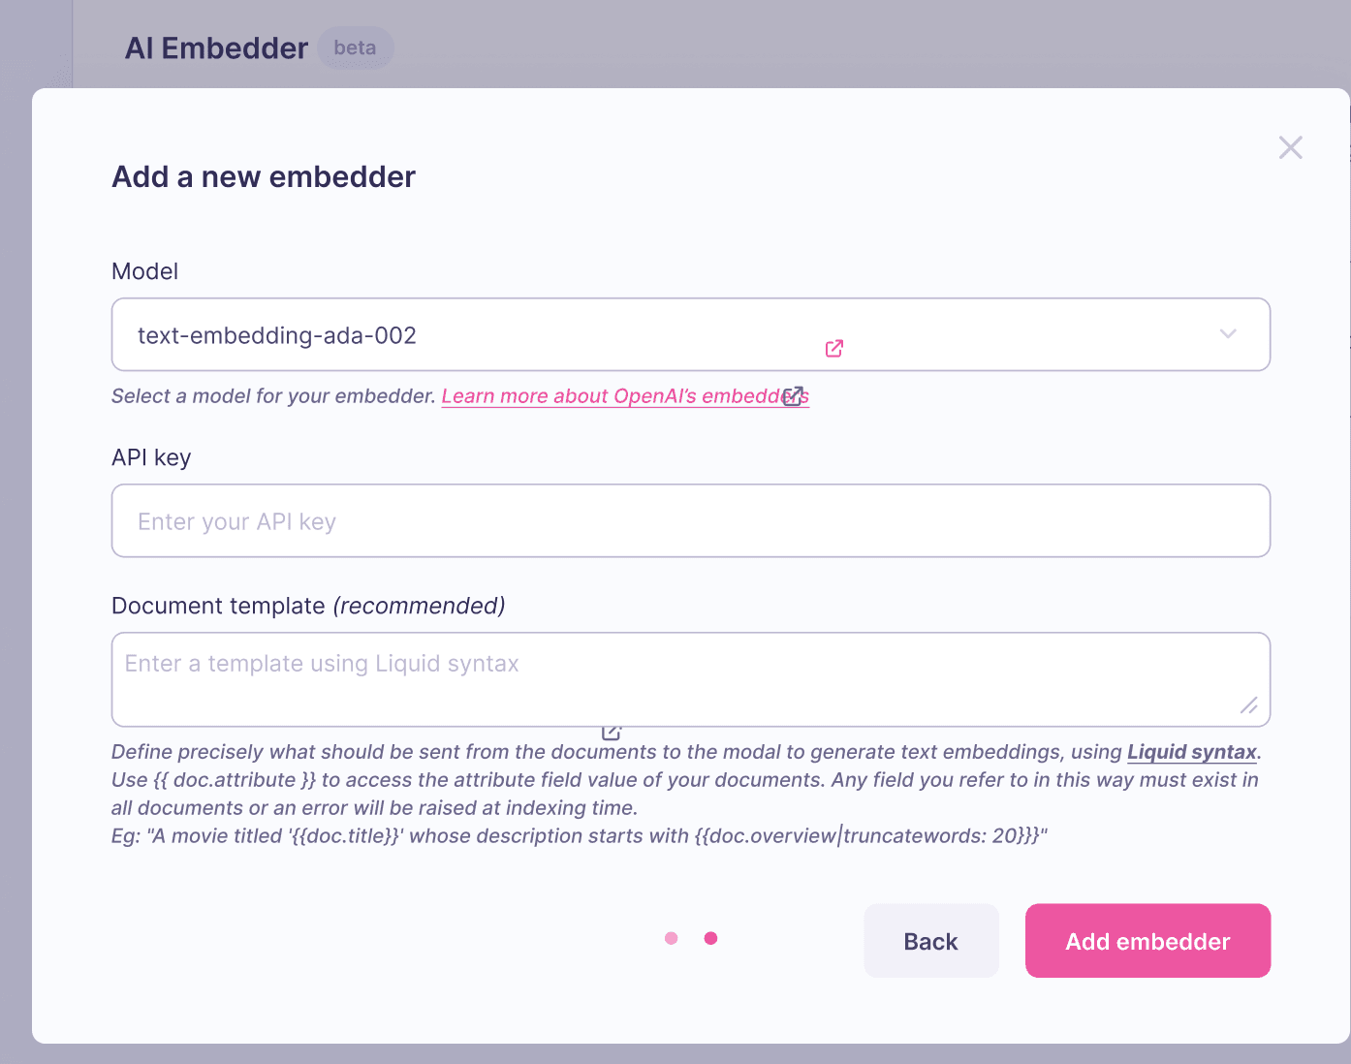Screen dimensions: 1351x1064
Task: Open the Model selection dropdown
Action: (690, 334)
